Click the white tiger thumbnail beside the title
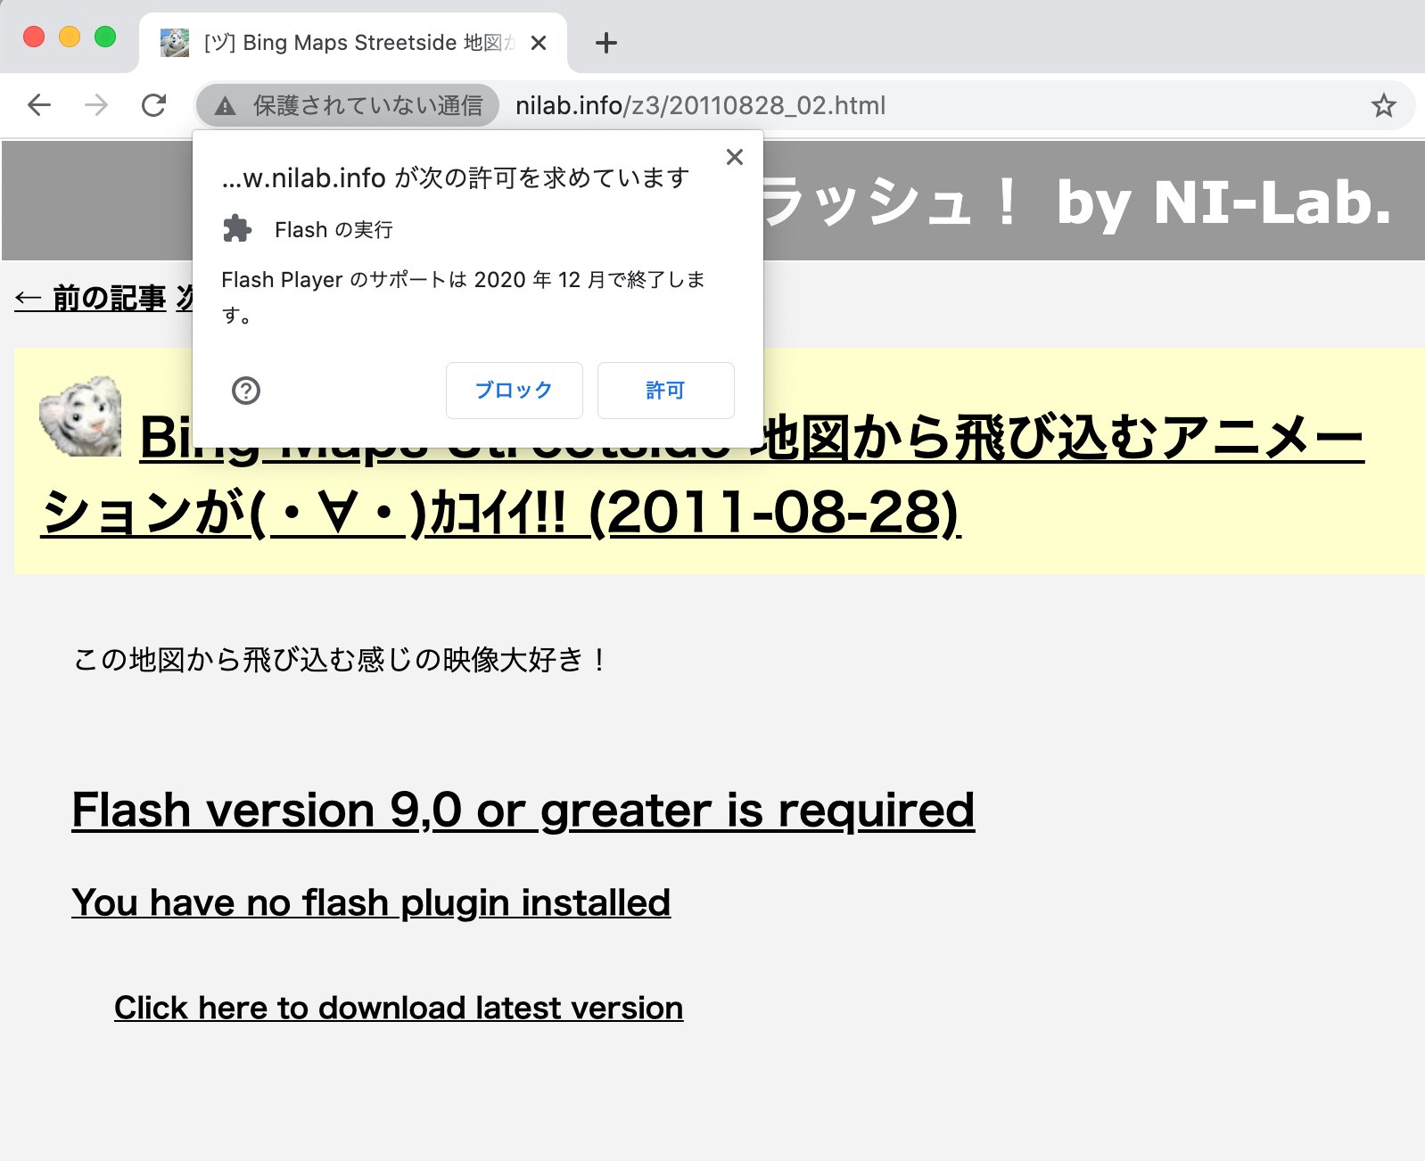Image resolution: width=1425 pixels, height=1161 pixels. [80, 416]
